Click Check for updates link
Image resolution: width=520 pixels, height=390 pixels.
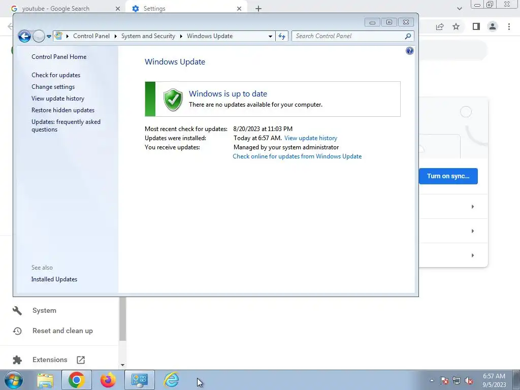coord(56,75)
